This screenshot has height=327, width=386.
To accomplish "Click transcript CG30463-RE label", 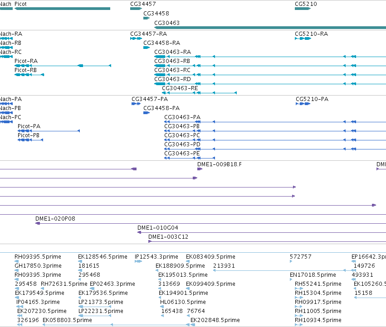I will [x=180, y=88].
